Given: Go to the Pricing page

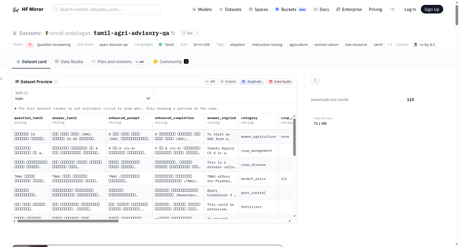Looking at the screenshot, I should (x=376, y=9).
